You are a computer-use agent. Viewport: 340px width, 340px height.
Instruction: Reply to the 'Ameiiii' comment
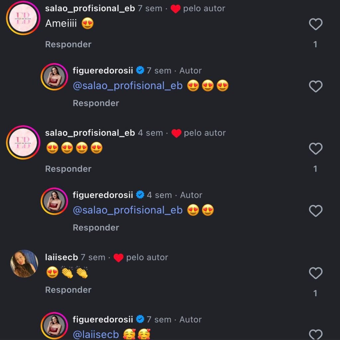click(x=68, y=44)
